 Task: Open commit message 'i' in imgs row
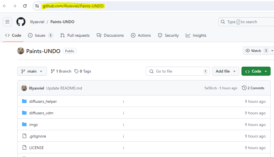(x=123, y=125)
